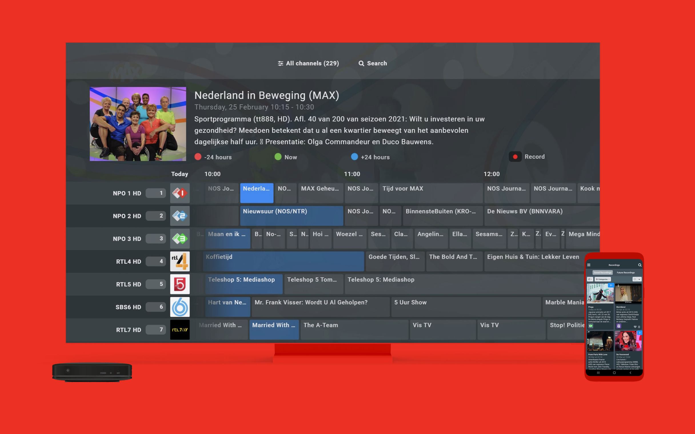Viewport: 695px width, 434px height.
Task: Jump ahead with the blue +24 hours button
Action: (x=370, y=157)
